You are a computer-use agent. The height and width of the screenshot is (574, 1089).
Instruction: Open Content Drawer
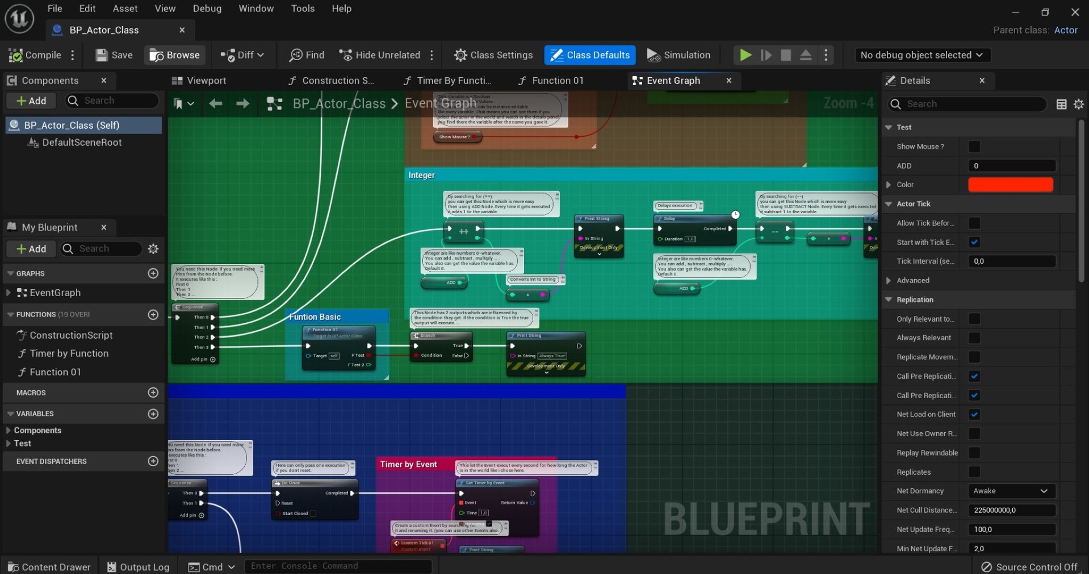click(49, 567)
